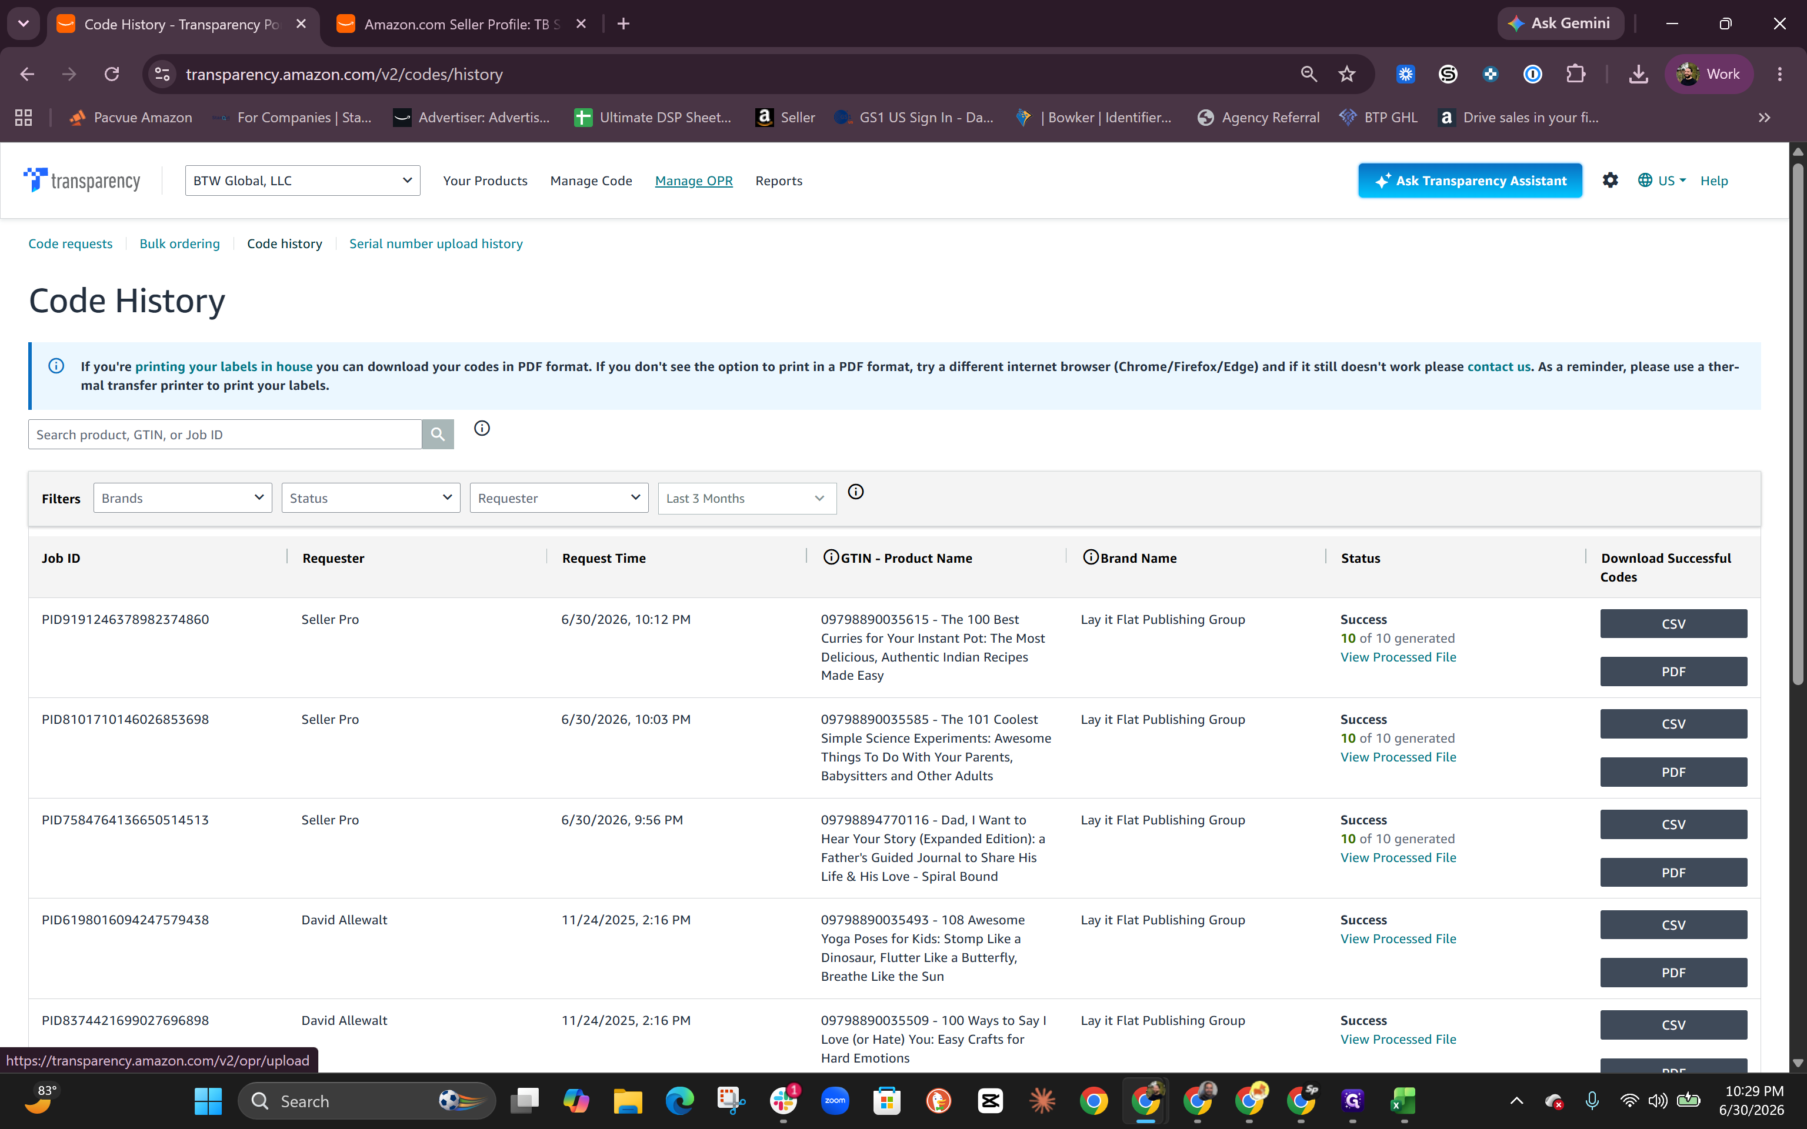This screenshot has height=1129, width=1807.
Task: Open the Last 3 Months date dropdown
Action: (746, 497)
